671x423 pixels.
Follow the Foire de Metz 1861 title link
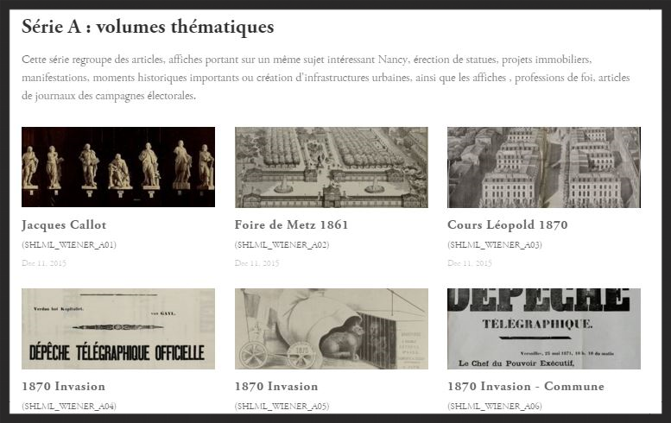click(x=291, y=224)
